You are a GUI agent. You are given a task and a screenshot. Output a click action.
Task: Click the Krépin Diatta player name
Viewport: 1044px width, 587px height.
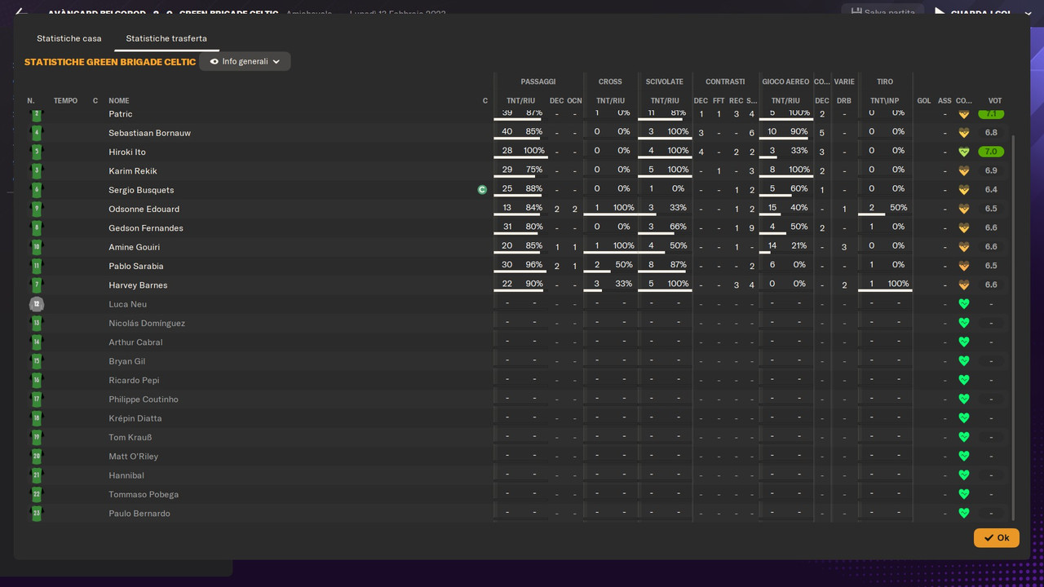(x=135, y=418)
